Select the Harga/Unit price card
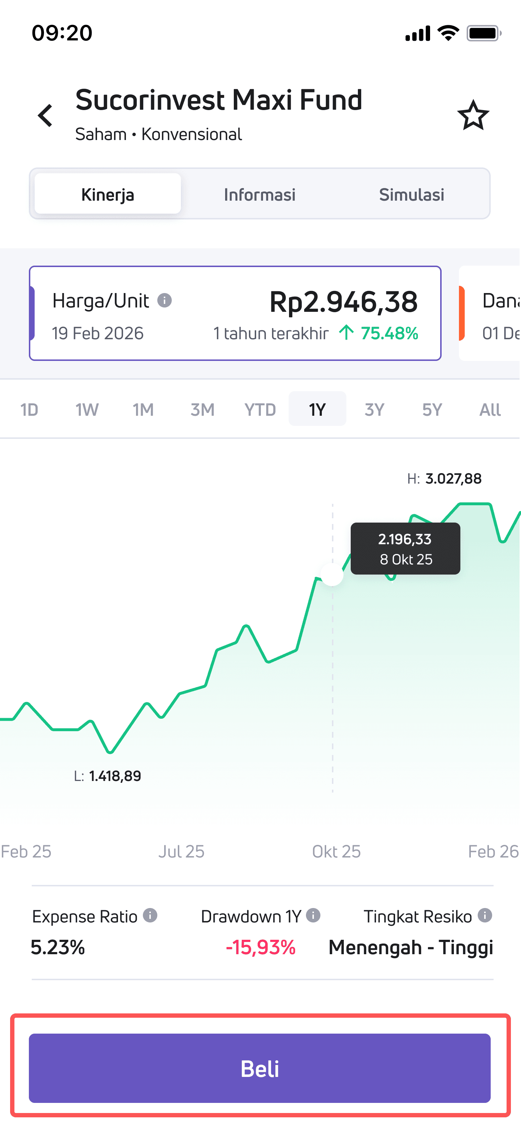 click(235, 313)
